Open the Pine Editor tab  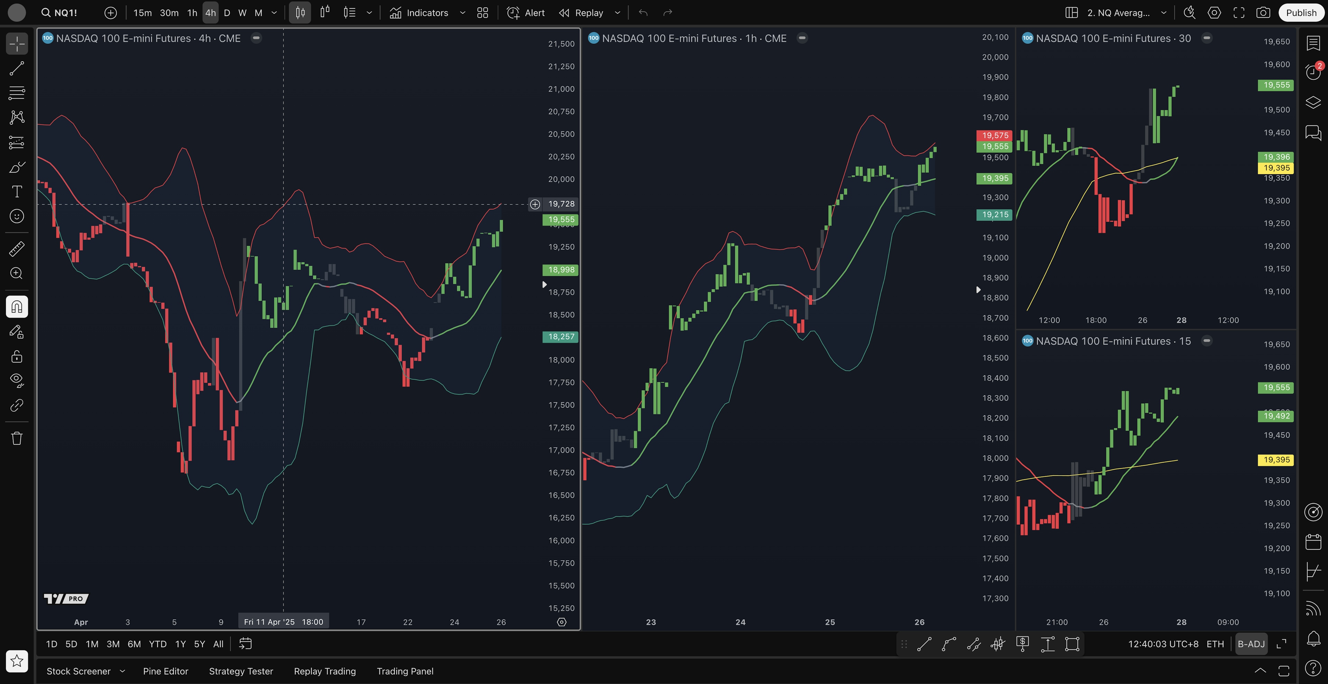[x=166, y=671]
